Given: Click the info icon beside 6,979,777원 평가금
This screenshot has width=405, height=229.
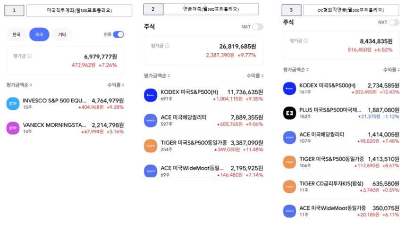Looking at the screenshot, I should coord(29,56).
